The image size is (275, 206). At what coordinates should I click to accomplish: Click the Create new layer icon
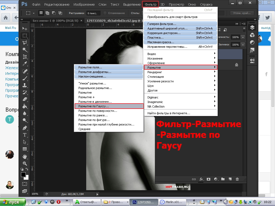pos(230,179)
